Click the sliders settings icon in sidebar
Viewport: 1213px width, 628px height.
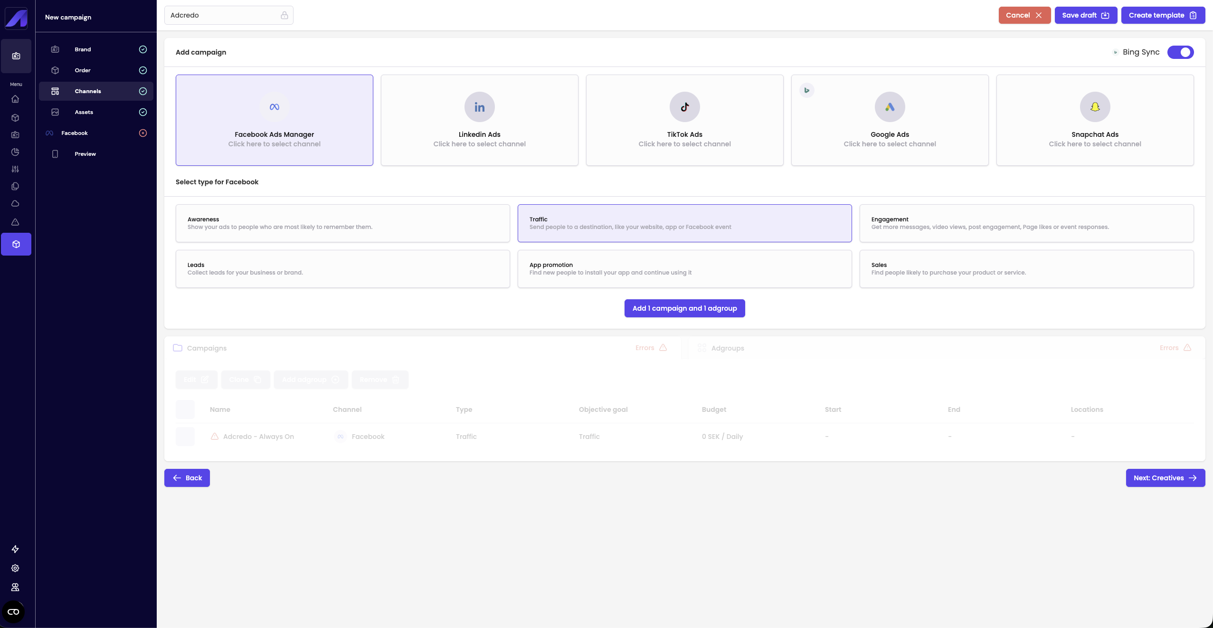click(15, 169)
